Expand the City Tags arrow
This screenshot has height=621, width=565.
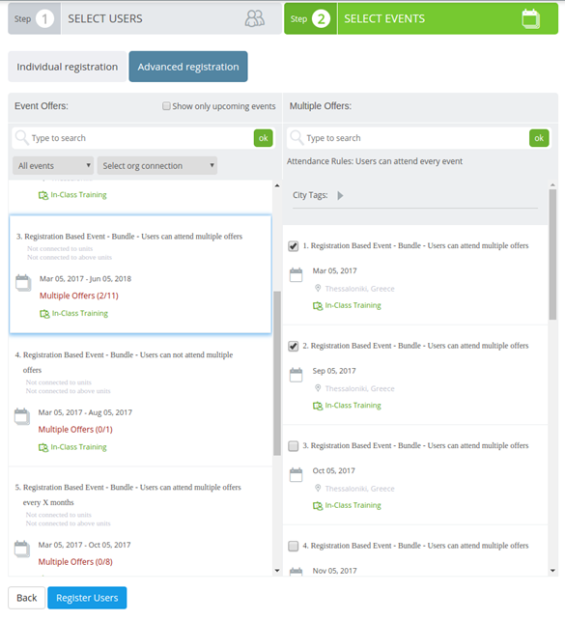point(340,195)
